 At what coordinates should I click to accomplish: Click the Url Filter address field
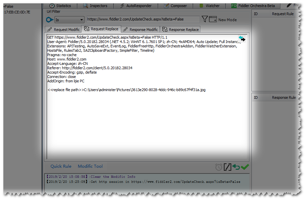click(143, 19)
